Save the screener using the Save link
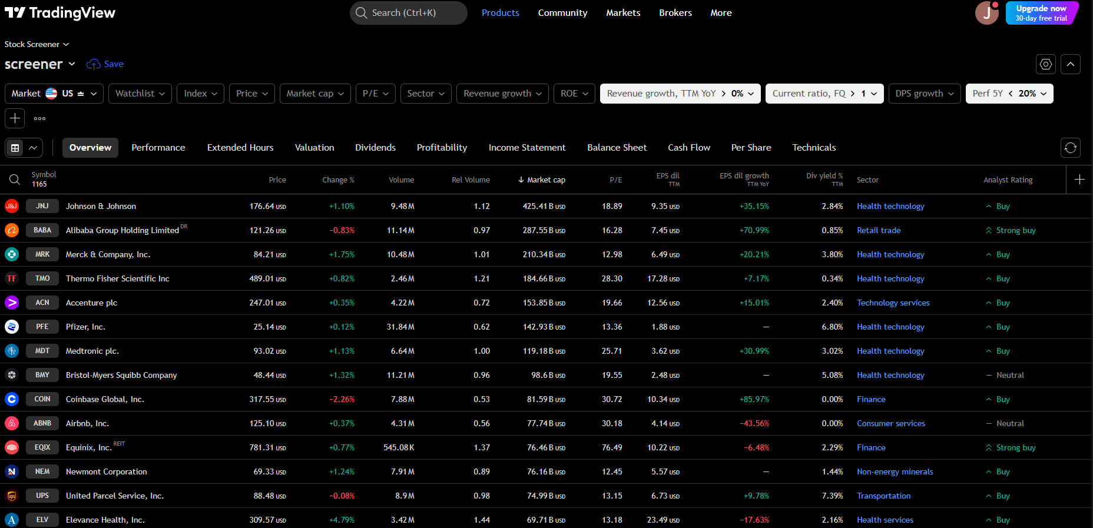1093x528 pixels. click(x=105, y=64)
